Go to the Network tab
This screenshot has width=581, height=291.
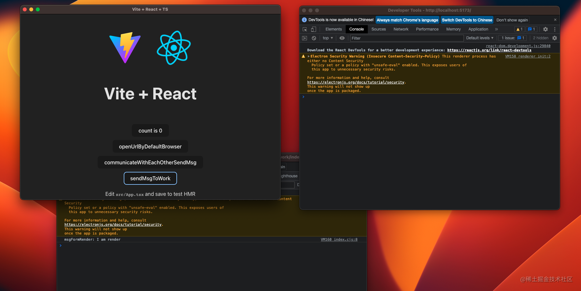point(401,29)
